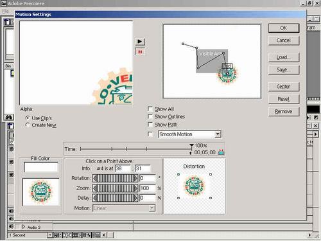321x241 pixels.
Task: Click the Zoom slider right arrow
Action: tap(135, 188)
